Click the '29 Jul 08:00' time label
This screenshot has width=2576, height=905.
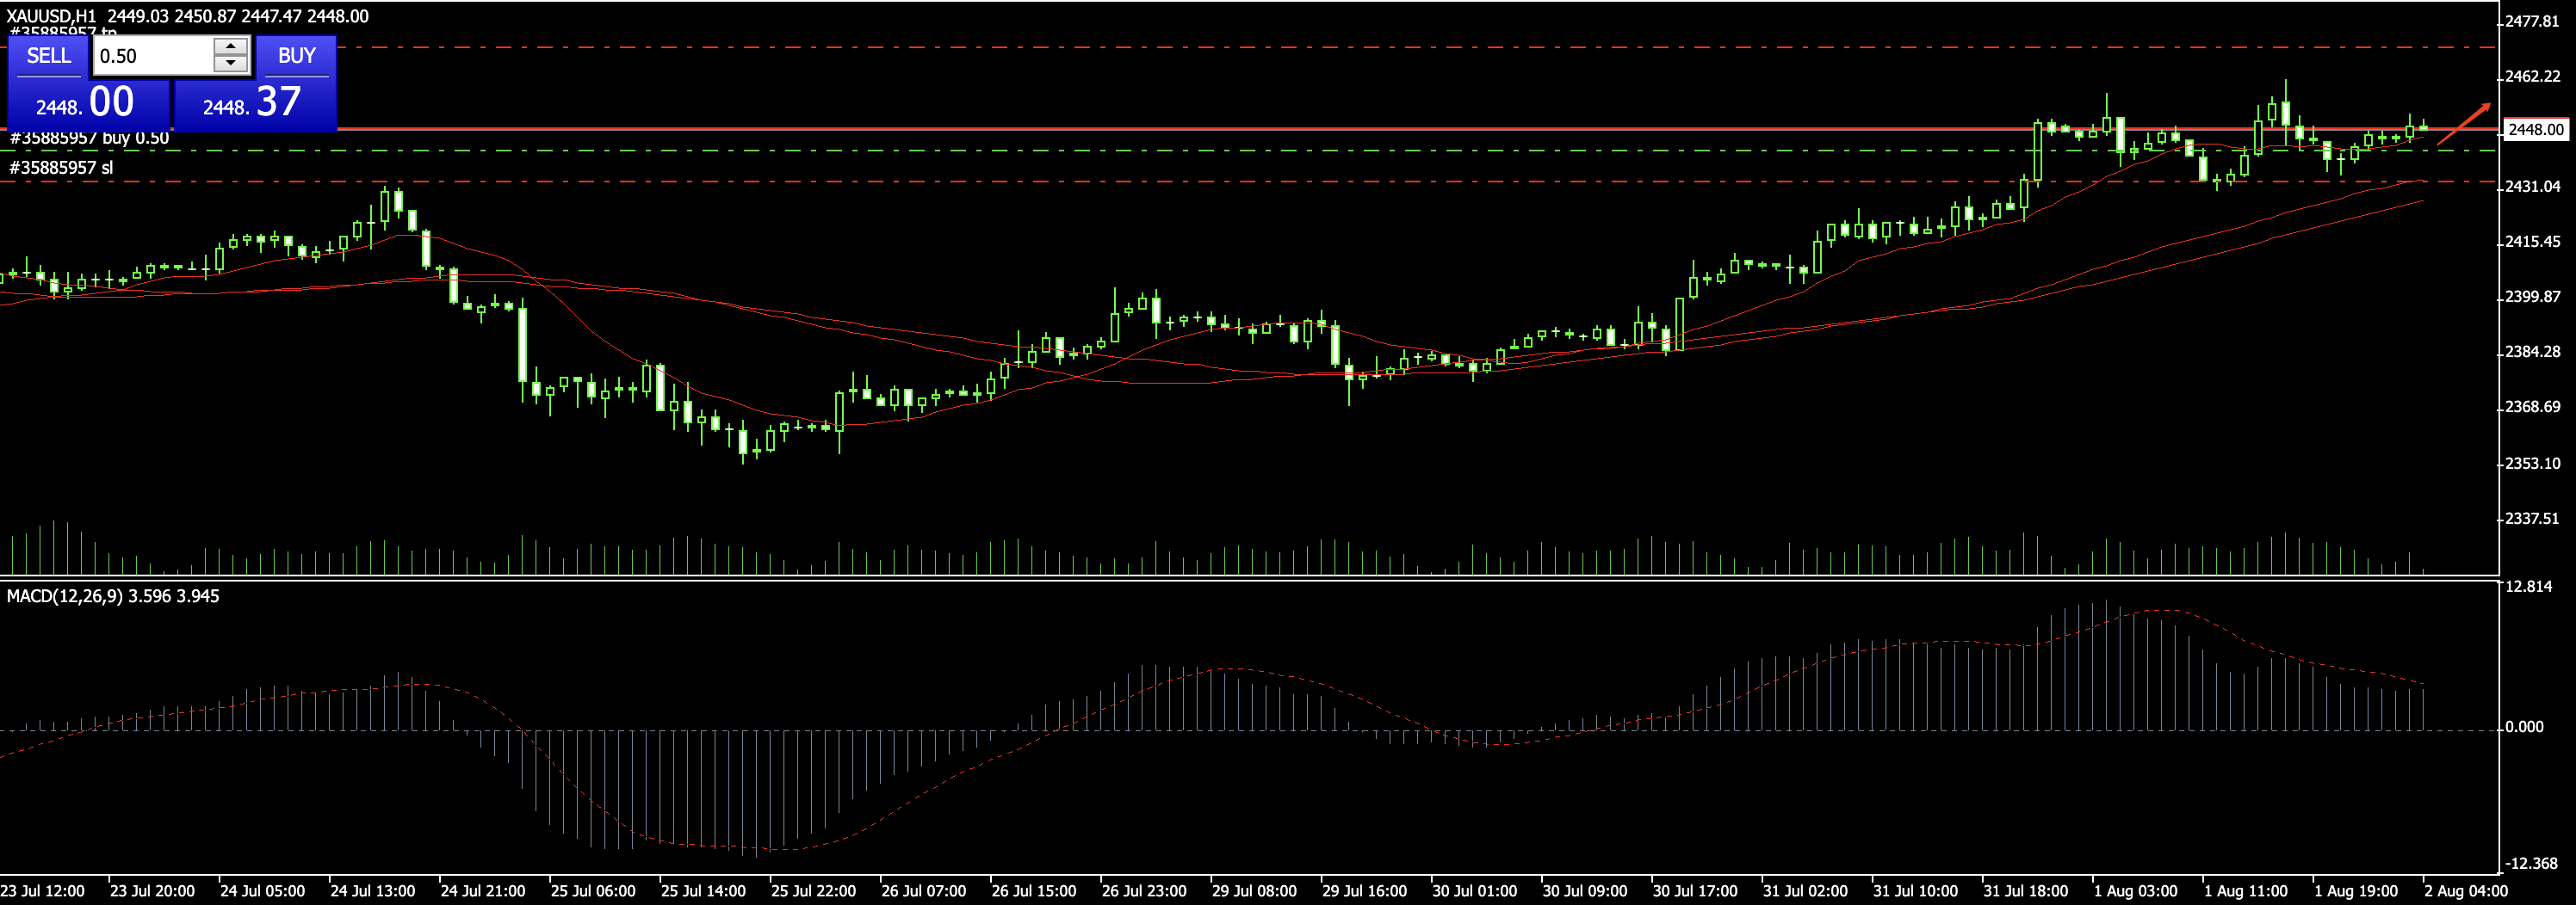pyautogui.click(x=1254, y=891)
